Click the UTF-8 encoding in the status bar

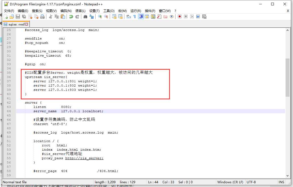[251, 182]
